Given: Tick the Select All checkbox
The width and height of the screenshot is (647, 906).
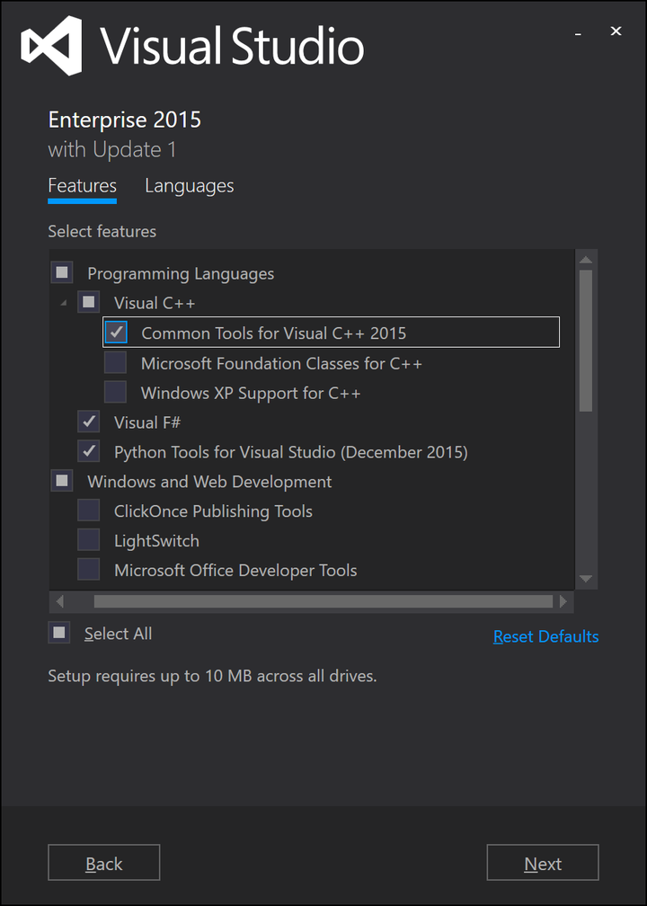Looking at the screenshot, I should coord(59,633).
